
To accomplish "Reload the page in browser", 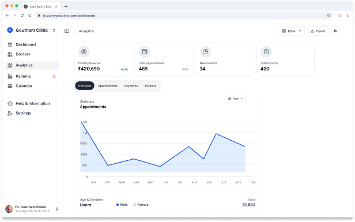I will click(x=22, y=16).
